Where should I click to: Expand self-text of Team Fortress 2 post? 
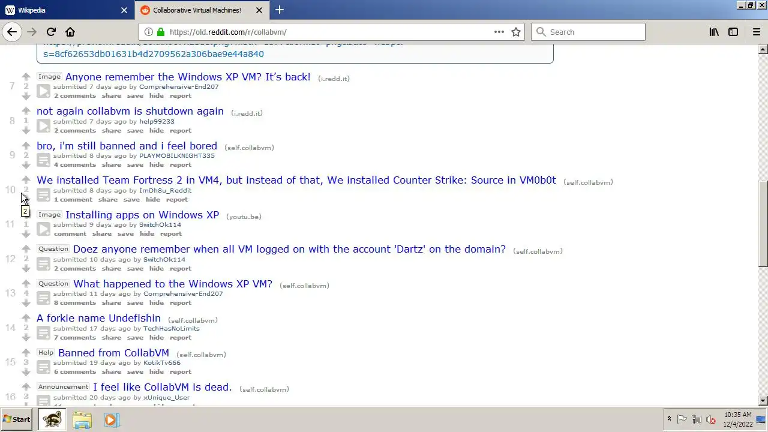[43, 194]
